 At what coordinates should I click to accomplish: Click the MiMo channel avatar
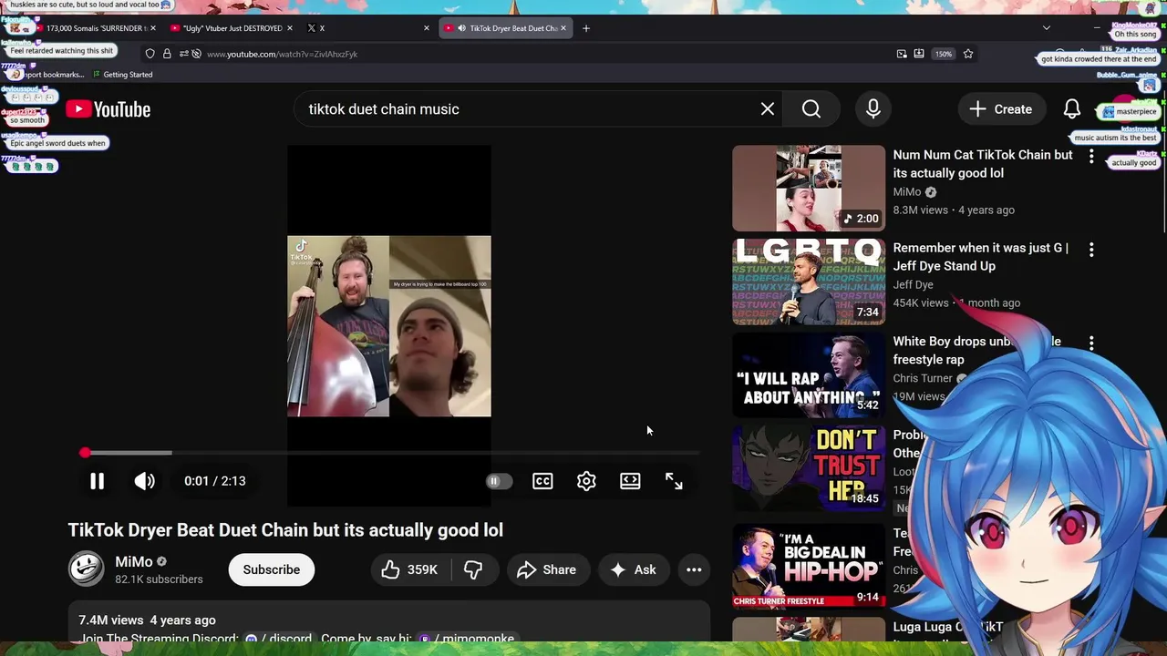point(87,569)
